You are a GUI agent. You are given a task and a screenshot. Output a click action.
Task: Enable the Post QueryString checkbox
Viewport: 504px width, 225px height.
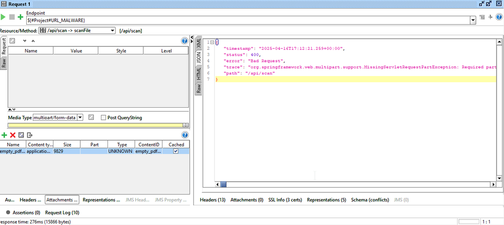tap(103, 118)
